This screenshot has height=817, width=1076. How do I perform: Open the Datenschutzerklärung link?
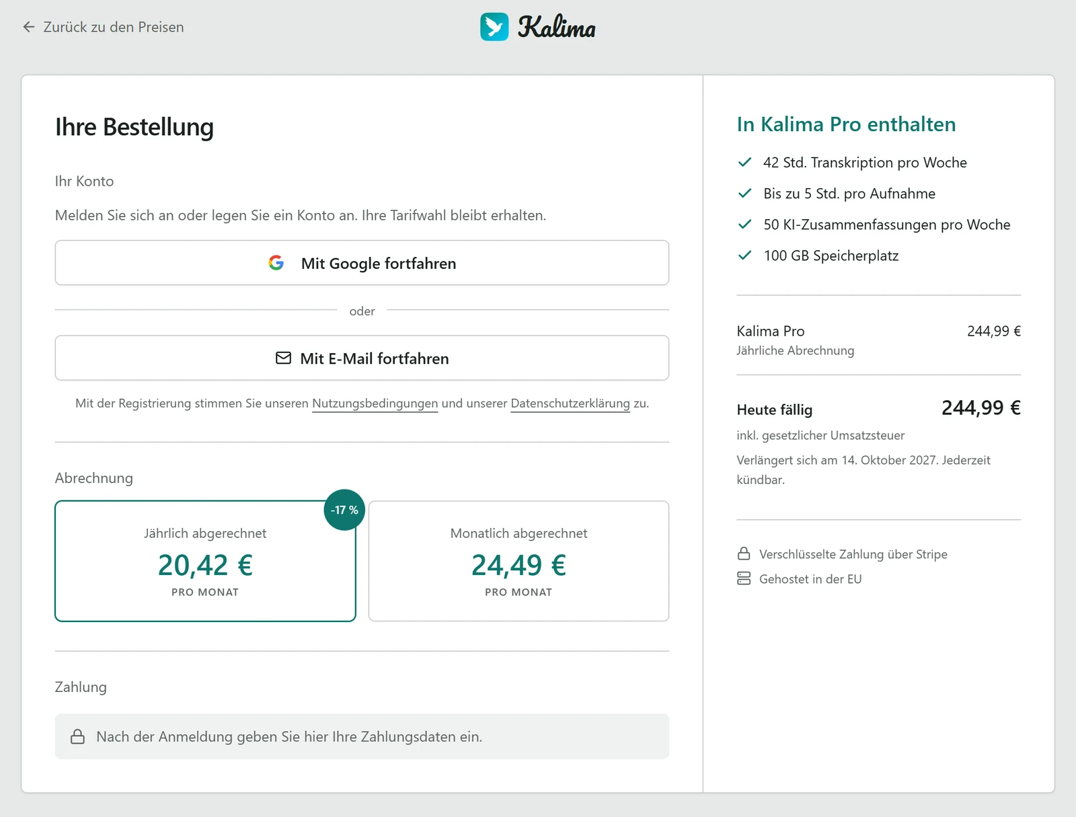[x=570, y=403]
